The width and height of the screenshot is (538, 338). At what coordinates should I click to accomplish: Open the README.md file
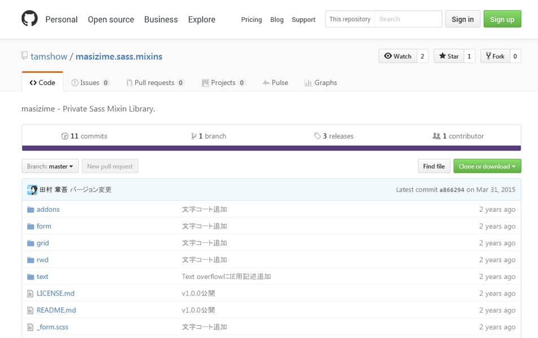click(x=56, y=310)
